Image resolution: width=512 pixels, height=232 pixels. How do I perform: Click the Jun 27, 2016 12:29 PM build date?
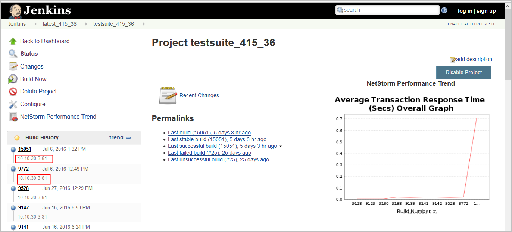68,188
